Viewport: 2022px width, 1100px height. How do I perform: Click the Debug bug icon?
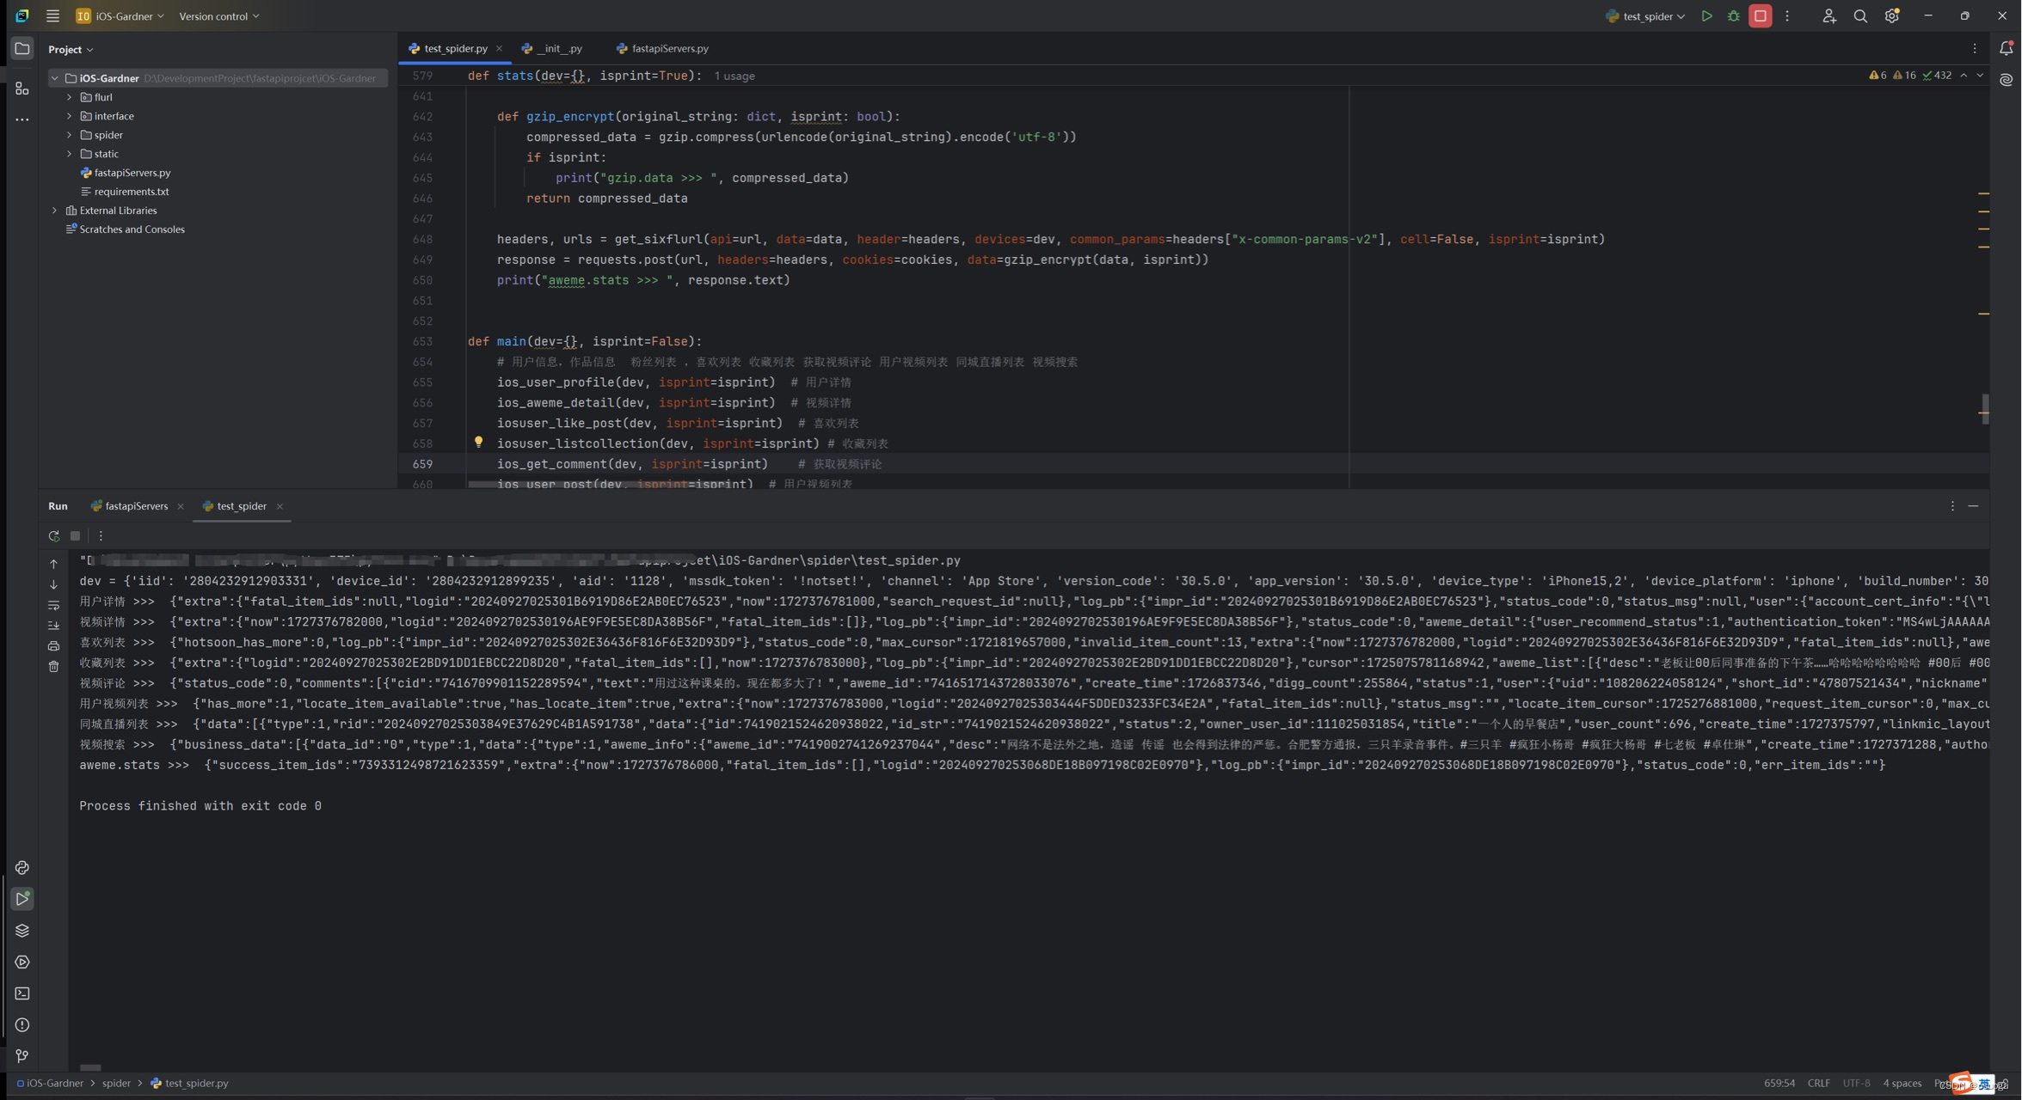(x=1733, y=16)
